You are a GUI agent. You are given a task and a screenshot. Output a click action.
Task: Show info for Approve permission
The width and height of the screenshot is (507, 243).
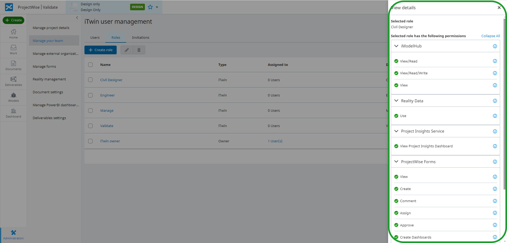click(495, 225)
